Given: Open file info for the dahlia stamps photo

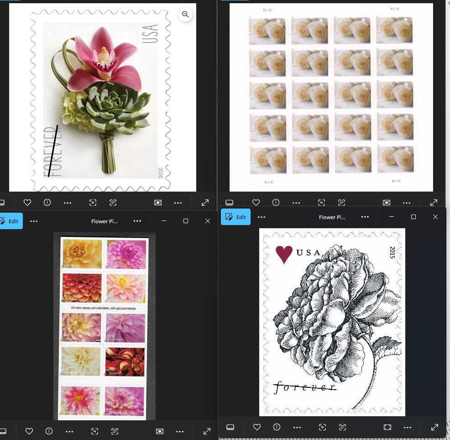Looking at the screenshot, I should coord(49,431).
